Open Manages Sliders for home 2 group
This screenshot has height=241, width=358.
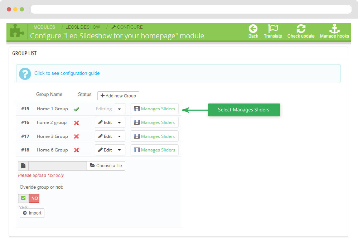coord(155,122)
